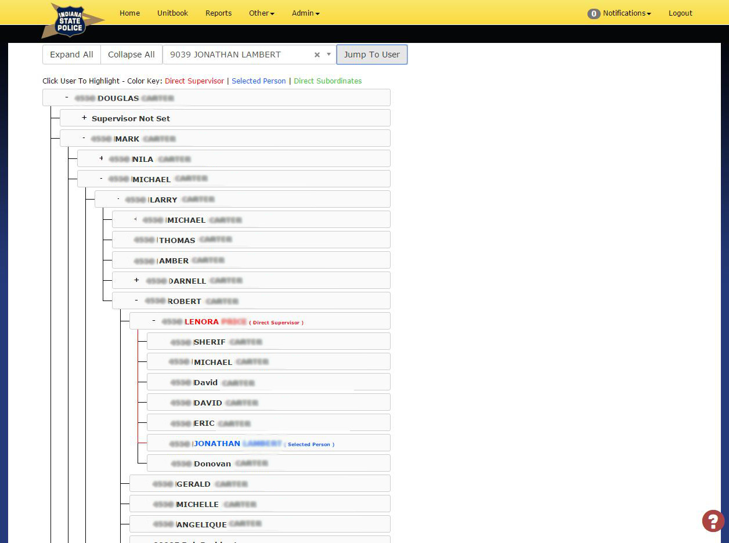Open the Reports page
The width and height of the screenshot is (729, 543).
218,13
